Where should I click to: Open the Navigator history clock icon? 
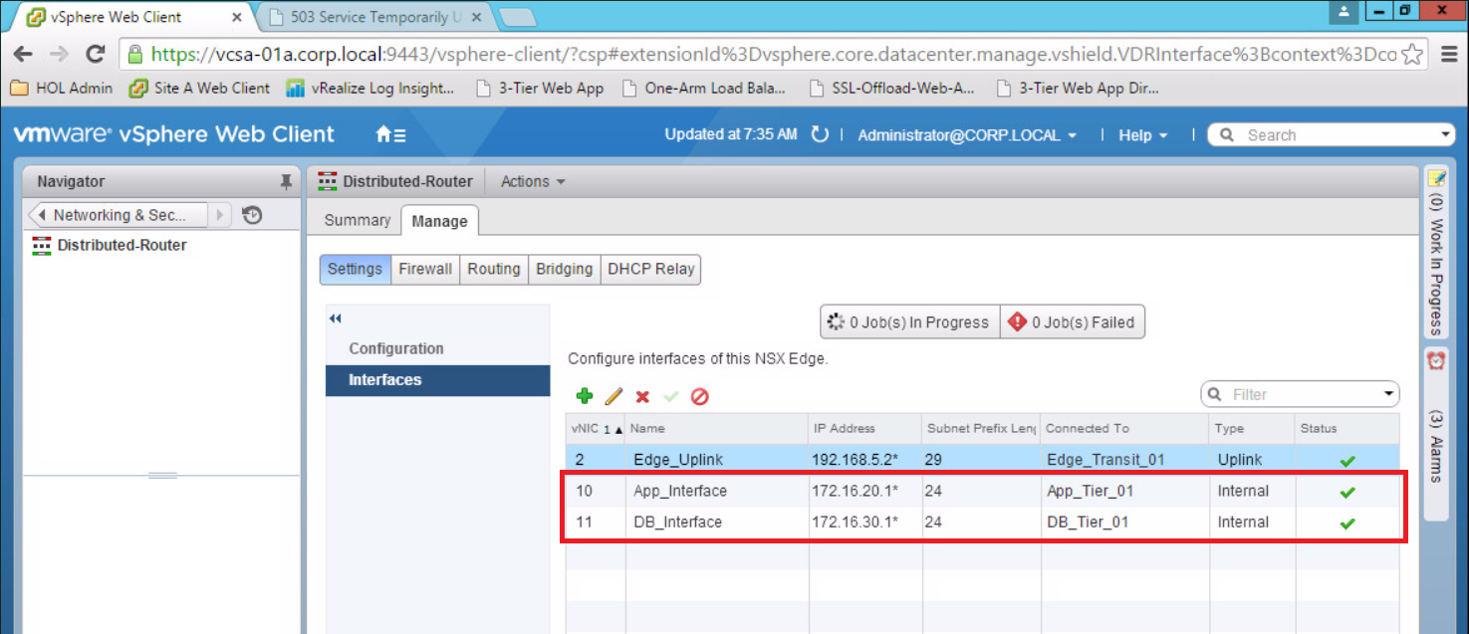(252, 215)
